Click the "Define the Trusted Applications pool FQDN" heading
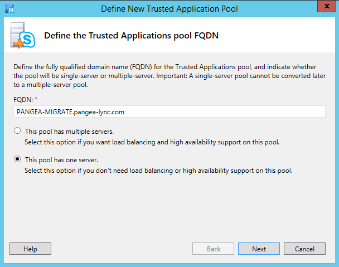This screenshot has height=267, width=339. click(x=131, y=36)
